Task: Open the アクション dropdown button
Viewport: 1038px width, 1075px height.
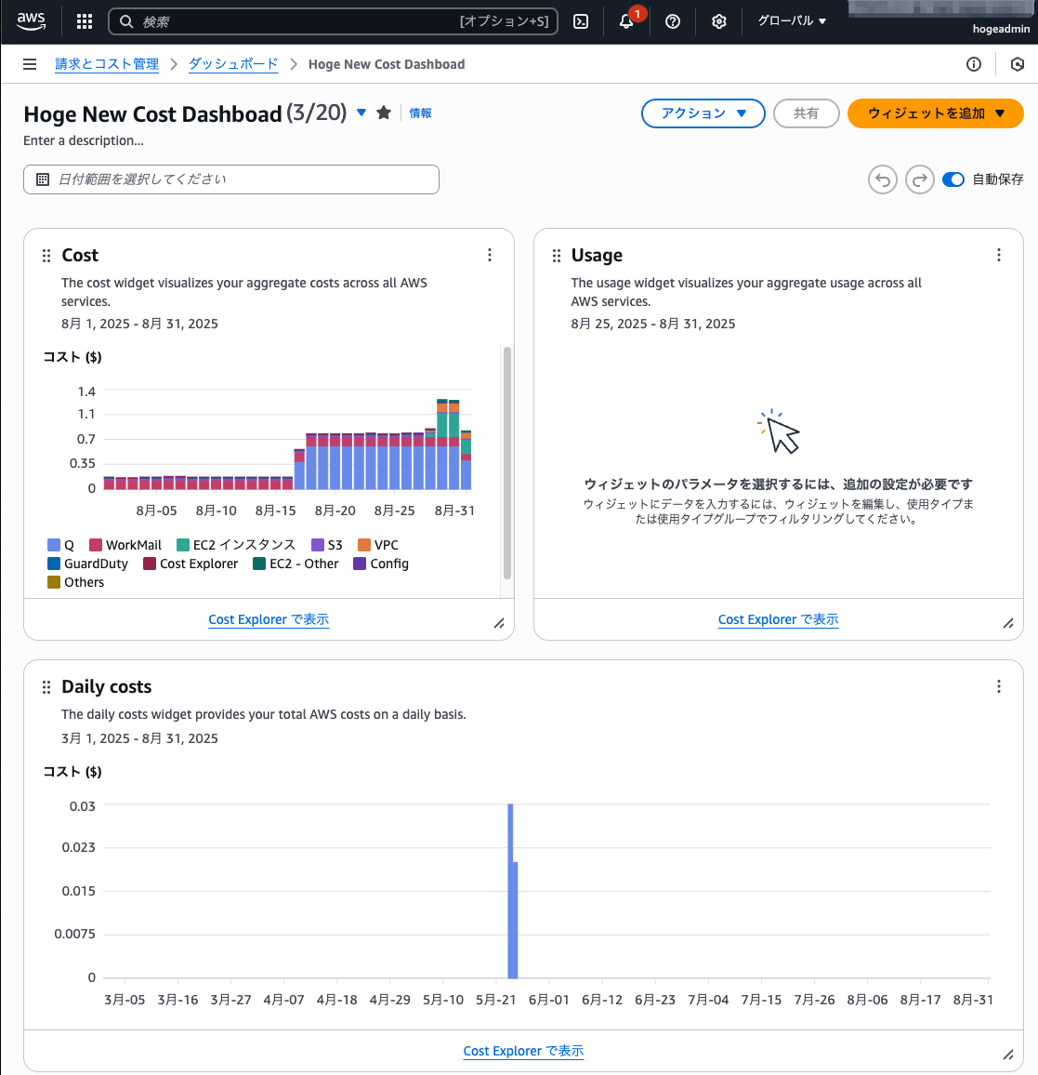Action: coord(703,113)
